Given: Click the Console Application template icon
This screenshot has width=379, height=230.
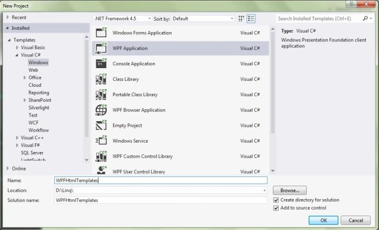Looking at the screenshot, I should click(101, 63).
